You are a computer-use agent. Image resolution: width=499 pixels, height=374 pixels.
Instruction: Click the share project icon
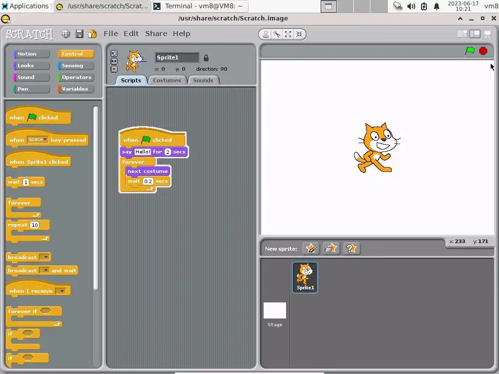click(x=92, y=34)
